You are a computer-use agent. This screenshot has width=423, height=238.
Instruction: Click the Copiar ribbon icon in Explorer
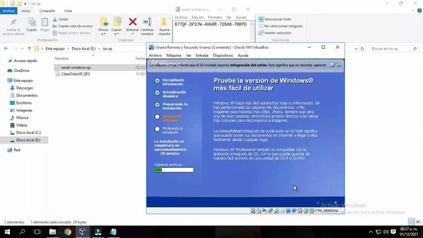[x=32, y=24]
